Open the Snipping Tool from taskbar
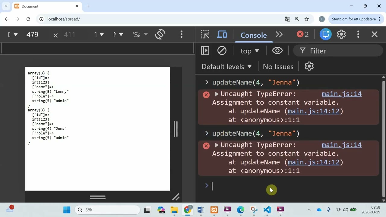 [x=254, y=210]
